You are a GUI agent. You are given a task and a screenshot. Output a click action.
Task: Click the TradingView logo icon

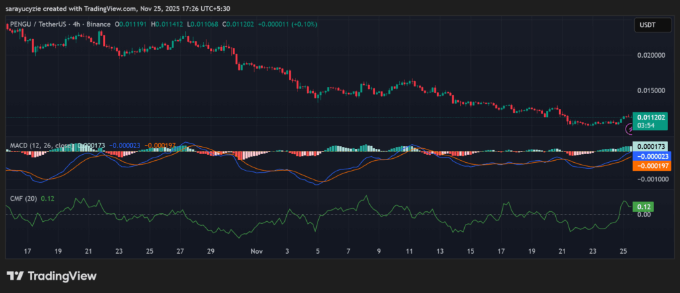point(16,276)
